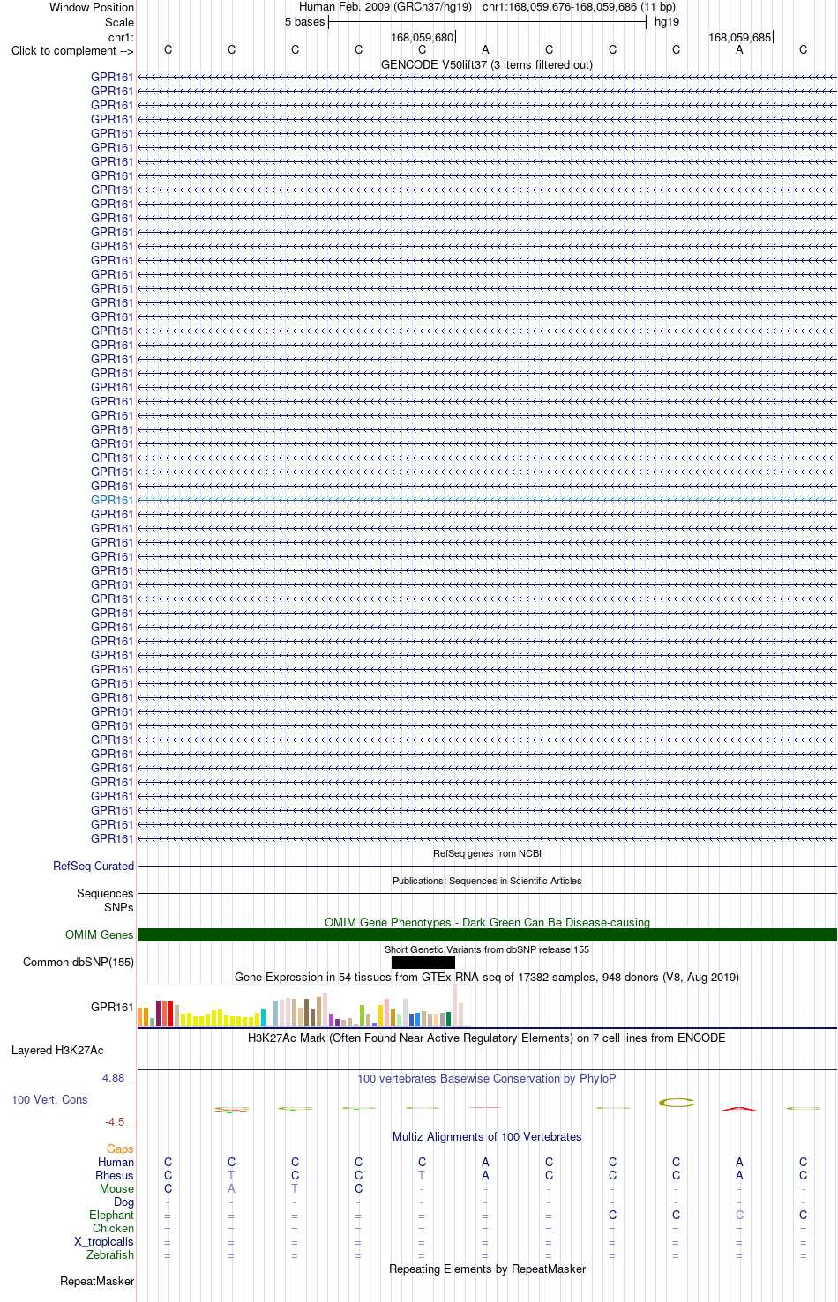Select the 'Click to complement -->' label

point(72,50)
